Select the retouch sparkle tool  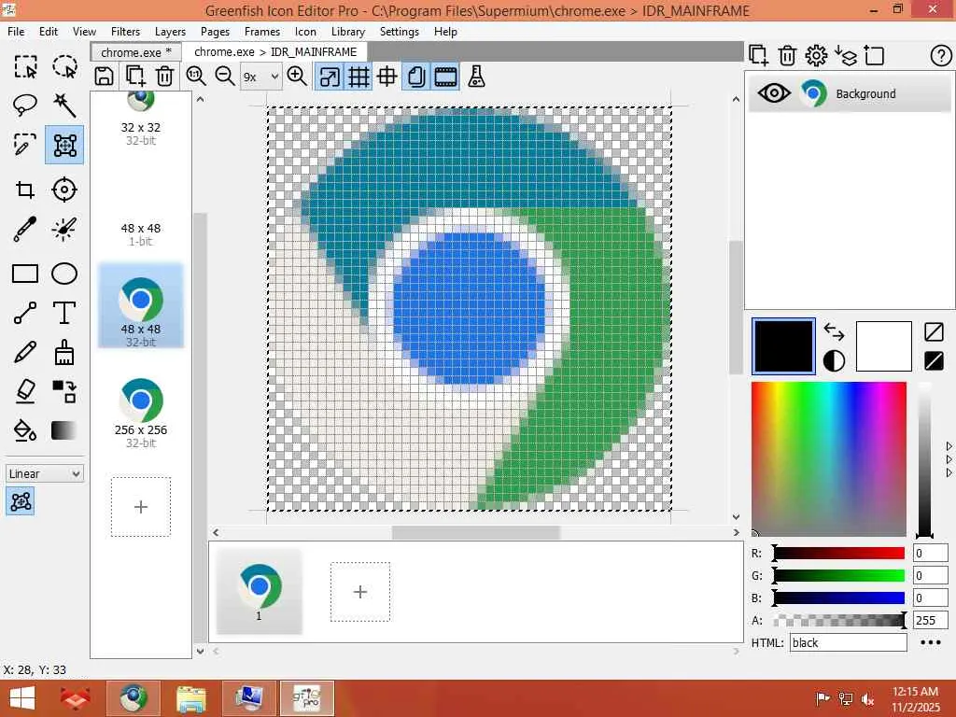click(x=64, y=230)
